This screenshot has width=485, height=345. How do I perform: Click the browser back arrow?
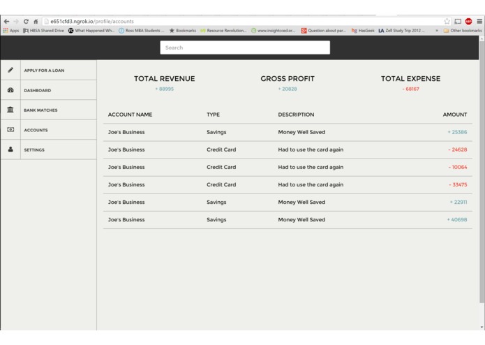click(x=6, y=22)
